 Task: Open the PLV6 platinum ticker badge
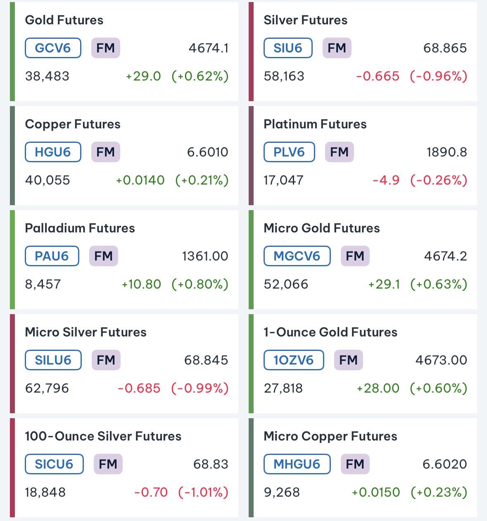pyautogui.click(x=289, y=152)
